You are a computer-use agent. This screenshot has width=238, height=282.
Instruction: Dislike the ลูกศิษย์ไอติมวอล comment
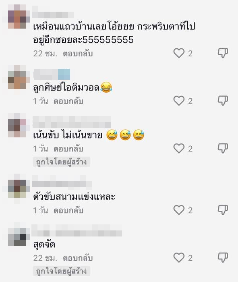point(223,101)
